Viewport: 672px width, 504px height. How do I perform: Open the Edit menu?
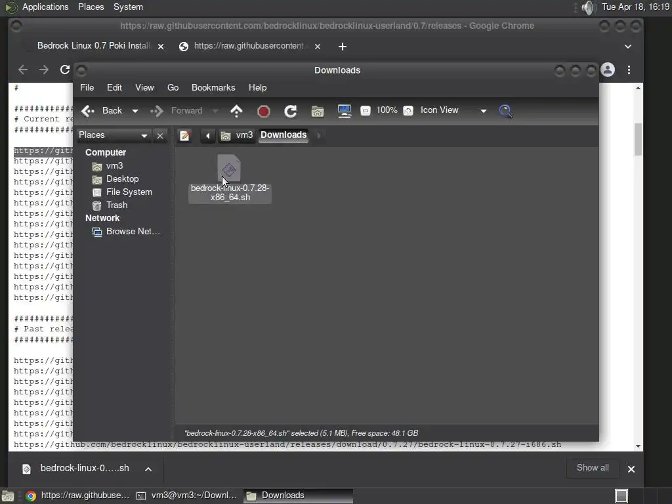(x=114, y=88)
